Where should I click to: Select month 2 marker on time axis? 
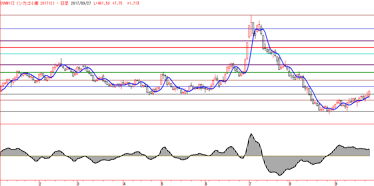[x=40, y=184]
